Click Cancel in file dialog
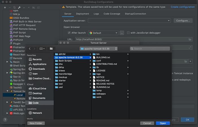The image size is (198, 127). pos(147,123)
